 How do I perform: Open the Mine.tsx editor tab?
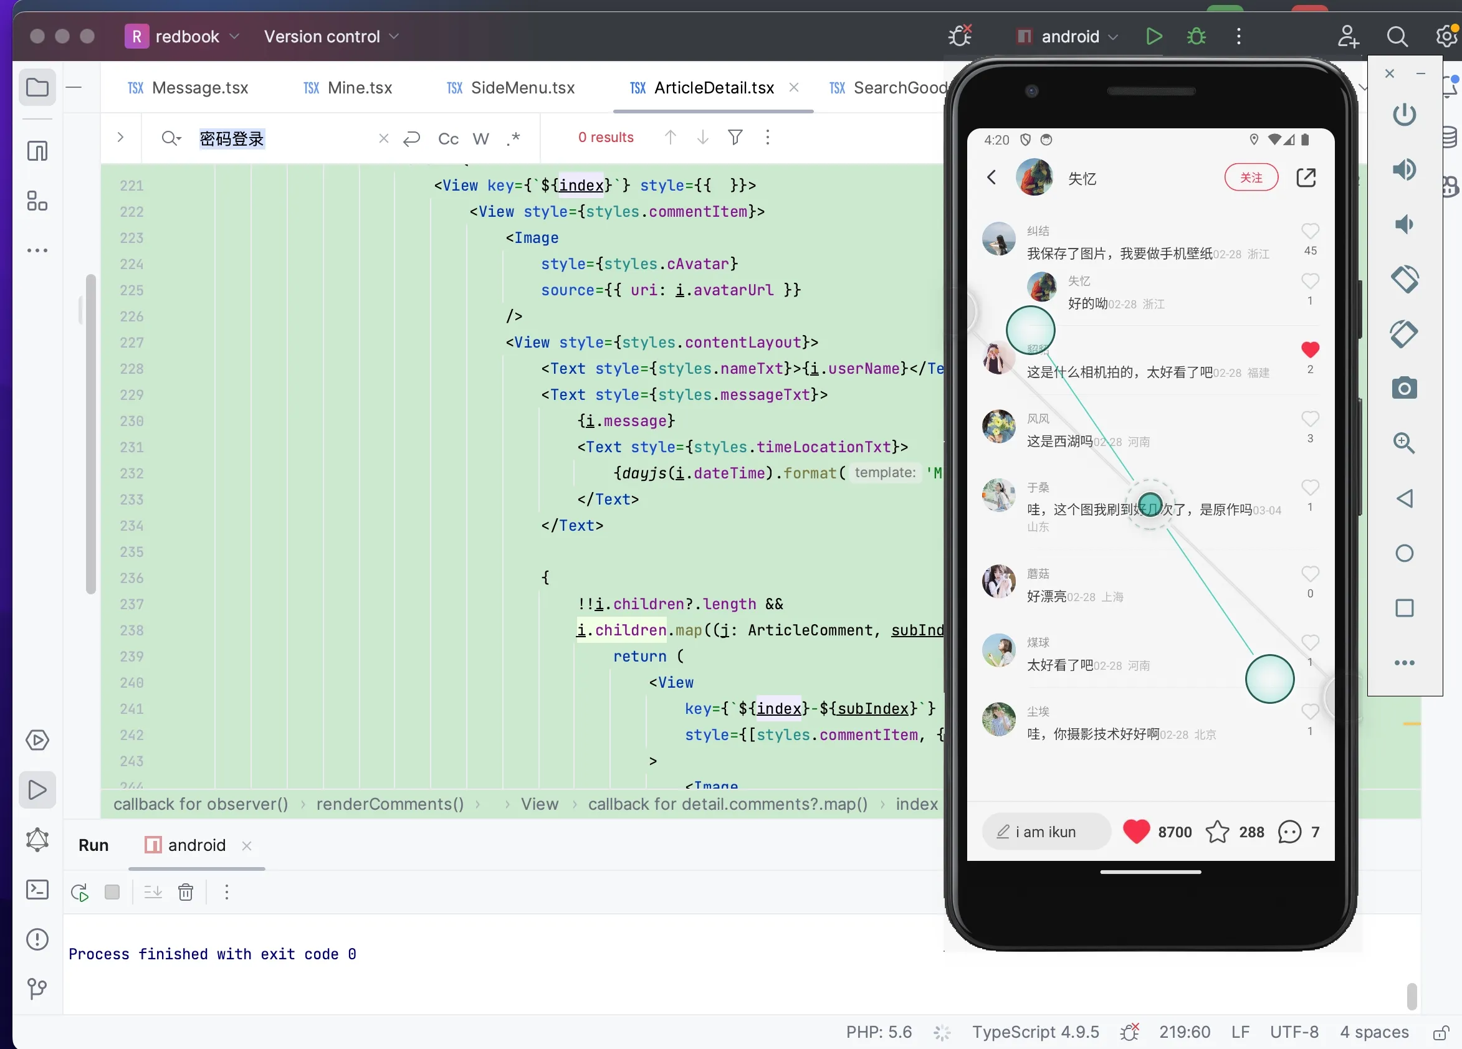pos(348,88)
